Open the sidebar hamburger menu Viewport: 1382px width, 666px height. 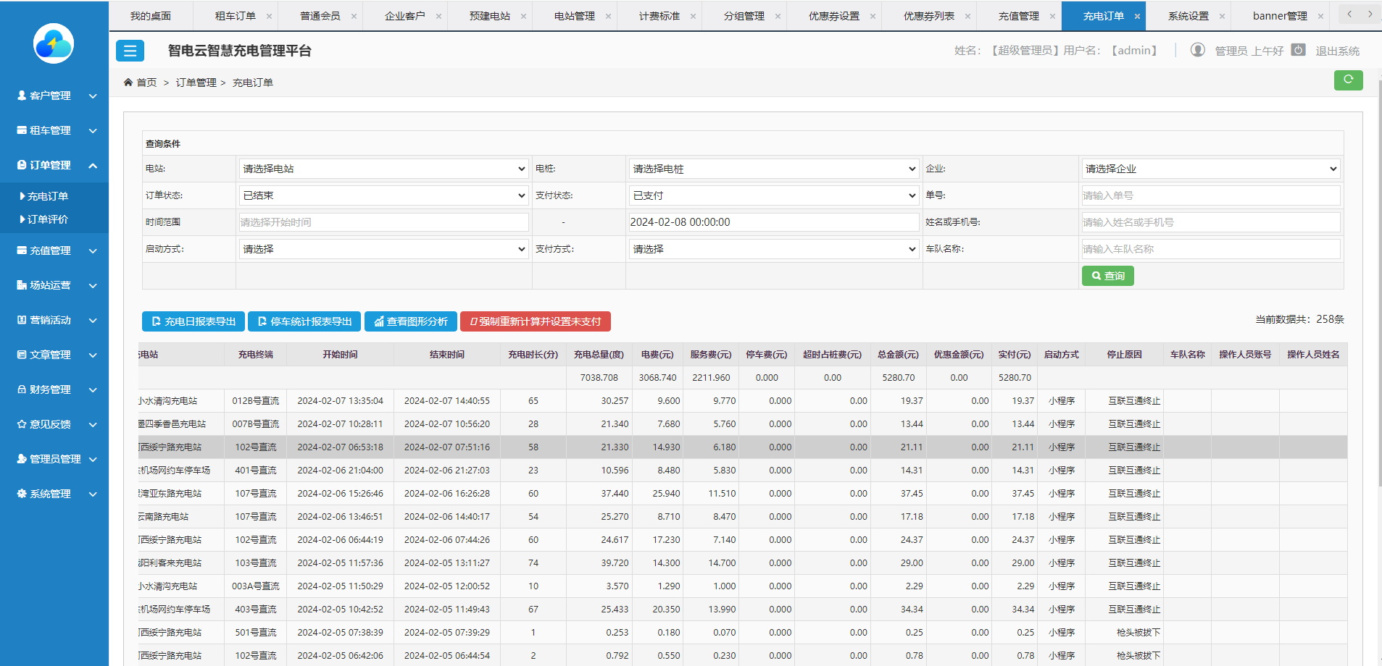(x=130, y=51)
